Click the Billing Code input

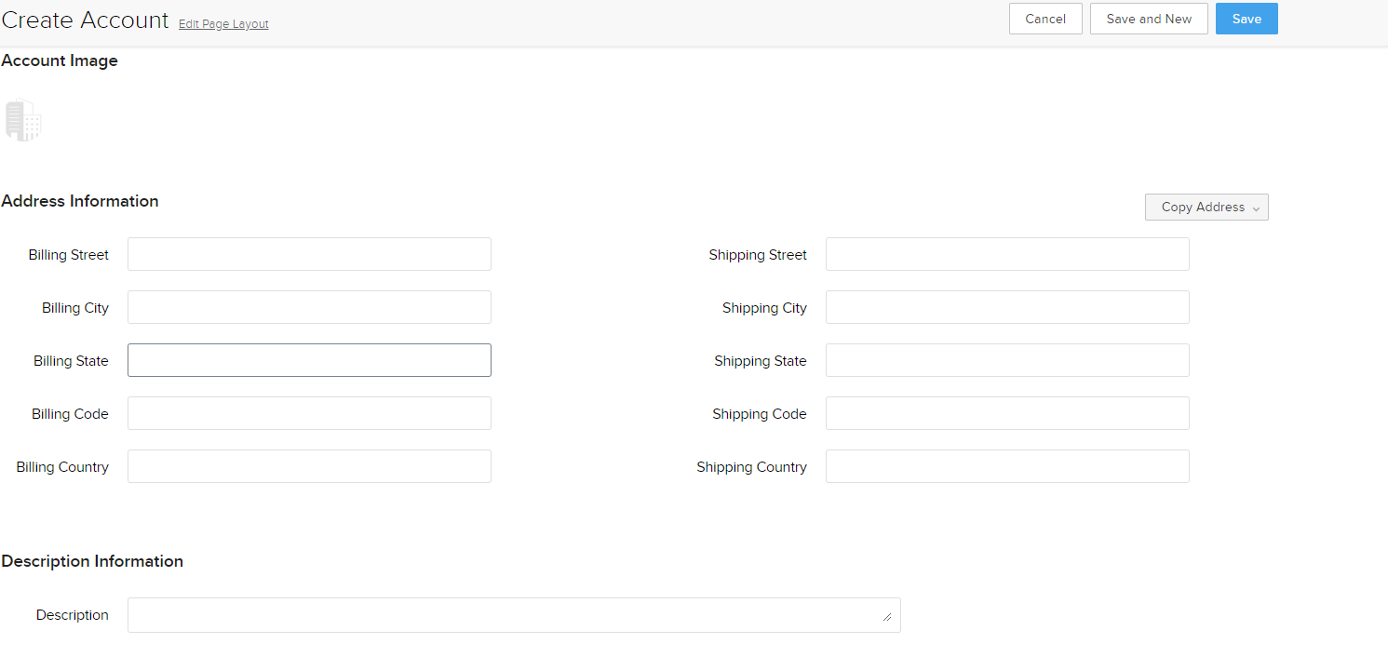click(309, 412)
